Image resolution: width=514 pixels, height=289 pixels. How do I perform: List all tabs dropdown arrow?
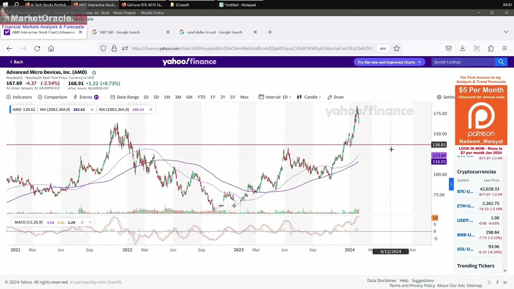click(x=506, y=32)
